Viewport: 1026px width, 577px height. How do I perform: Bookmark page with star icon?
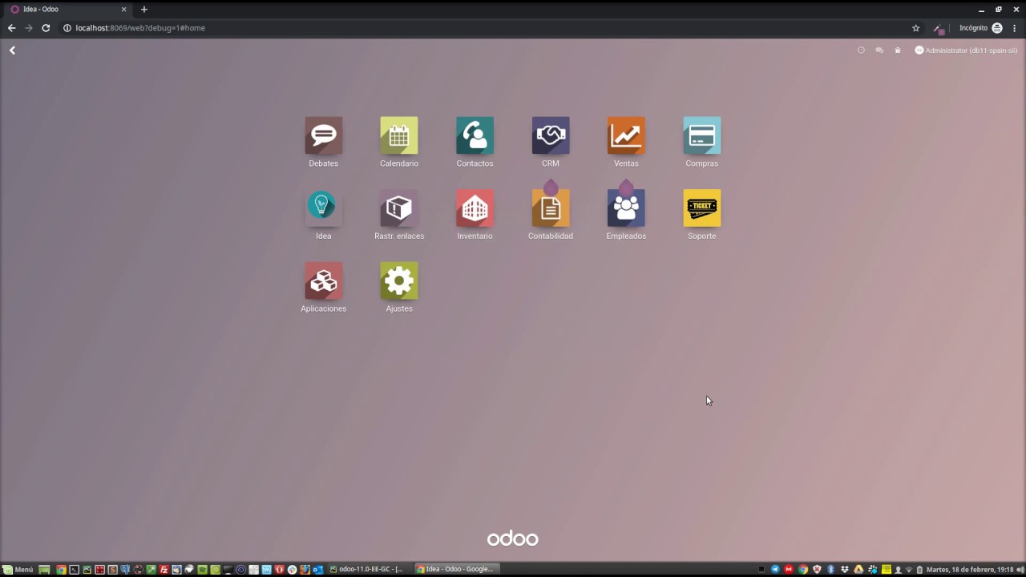916,28
